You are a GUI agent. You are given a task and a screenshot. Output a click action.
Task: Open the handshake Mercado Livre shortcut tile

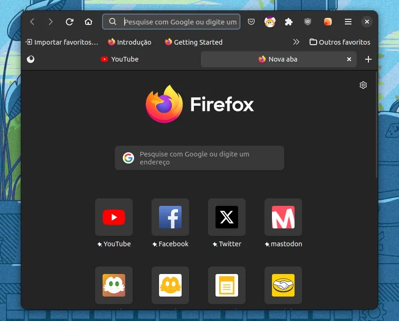[x=283, y=285]
